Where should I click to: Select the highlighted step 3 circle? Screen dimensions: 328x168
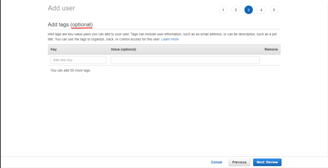pyautogui.click(x=249, y=10)
